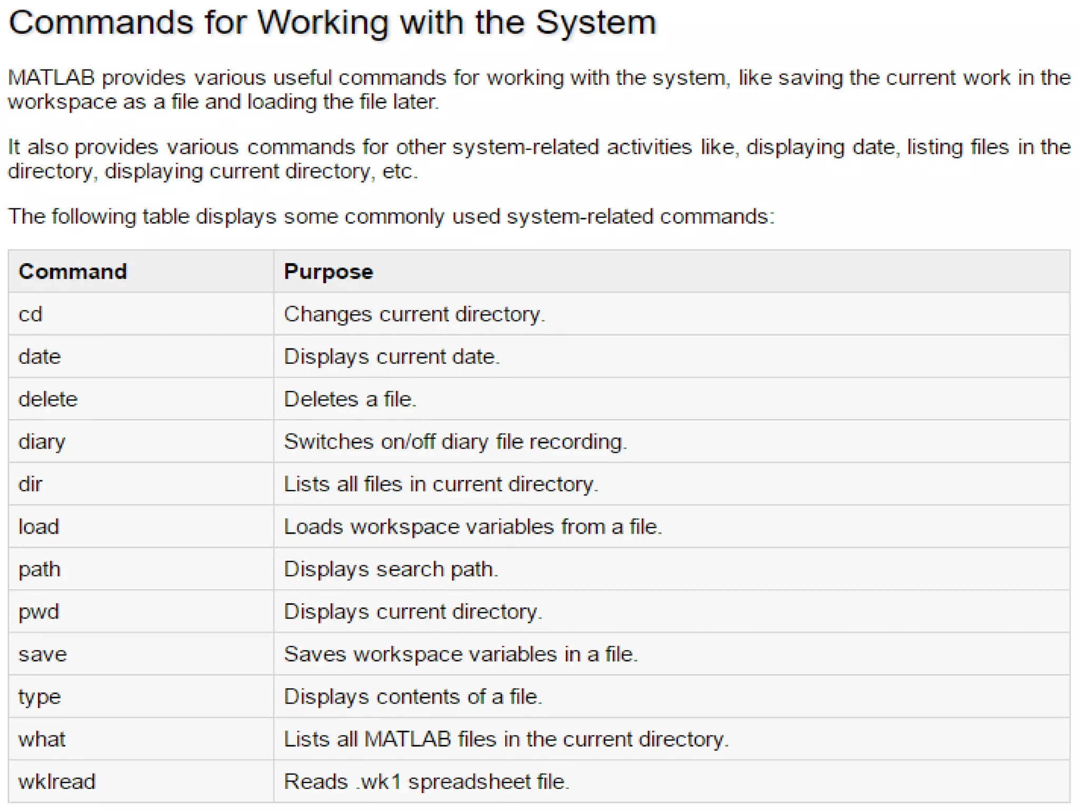
Task: Click 'Loads workspace variables from a file' text
Action: [472, 527]
